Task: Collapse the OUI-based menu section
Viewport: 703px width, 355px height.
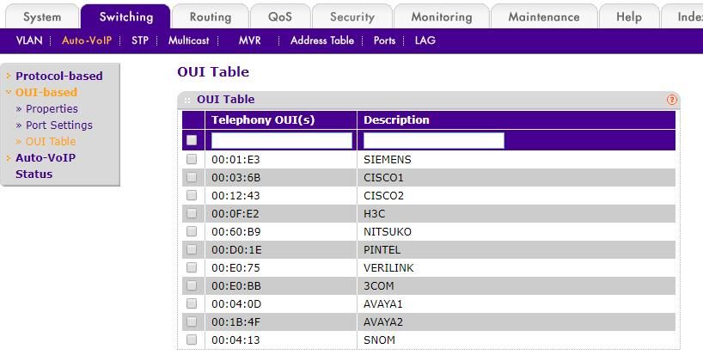Action: coord(46,92)
